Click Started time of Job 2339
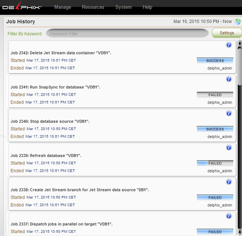Viewport: 242px width, 236px height. pos(51,163)
